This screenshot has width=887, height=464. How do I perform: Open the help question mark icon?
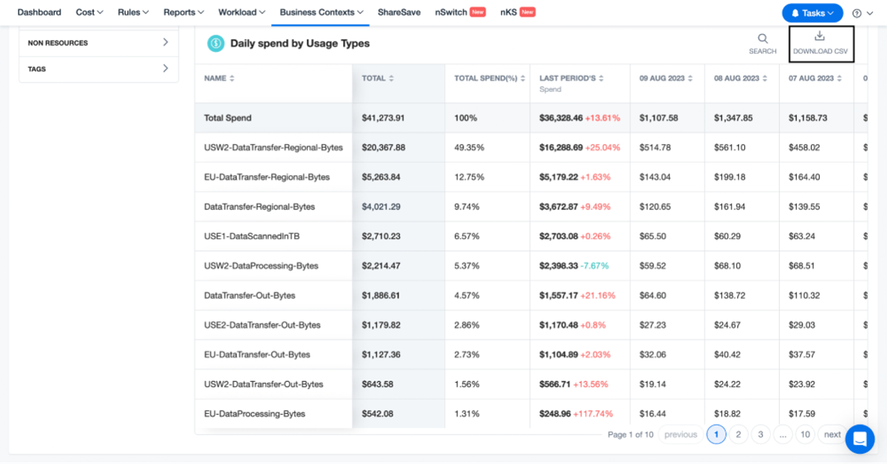[x=857, y=13]
